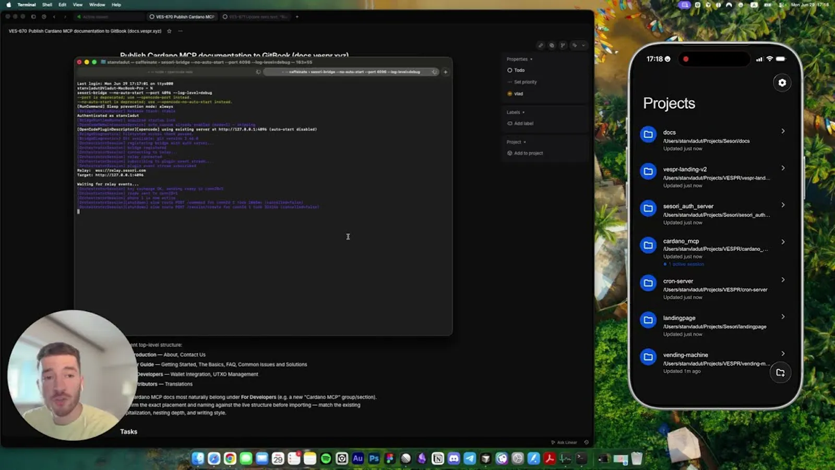This screenshot has height=470, width=835.
Task: Open Trash in the dock
Action: coord(637,459)
